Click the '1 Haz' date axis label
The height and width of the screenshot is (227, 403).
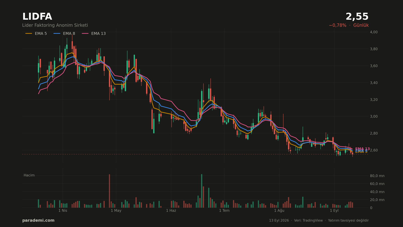pyautogui.click(x=171, y=211)
